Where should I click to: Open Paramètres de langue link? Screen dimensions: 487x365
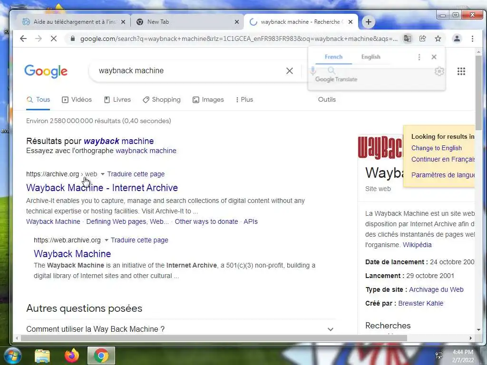(443, 175)
